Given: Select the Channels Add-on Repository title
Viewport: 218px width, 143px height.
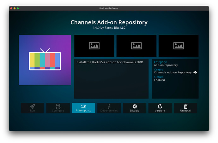Looking at the screenshot, I should point(109,22).
